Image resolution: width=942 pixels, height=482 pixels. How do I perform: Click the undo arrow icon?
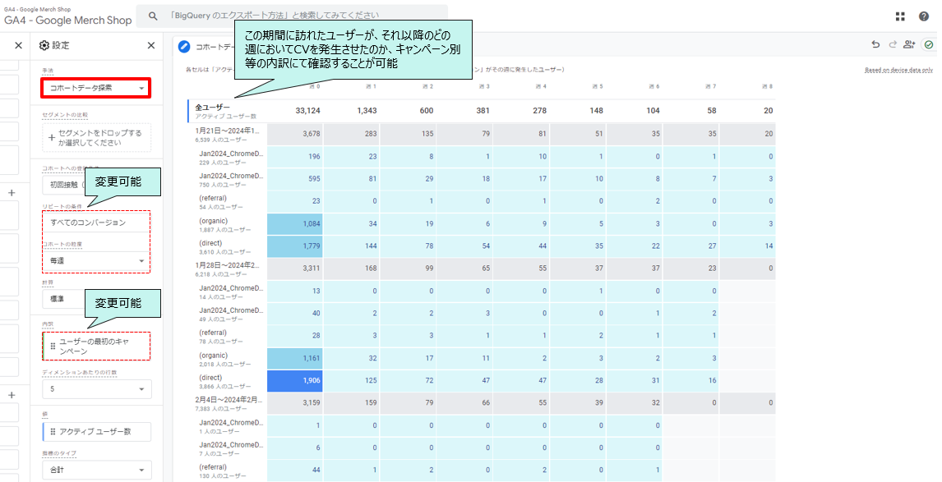(x=875, y=45)
